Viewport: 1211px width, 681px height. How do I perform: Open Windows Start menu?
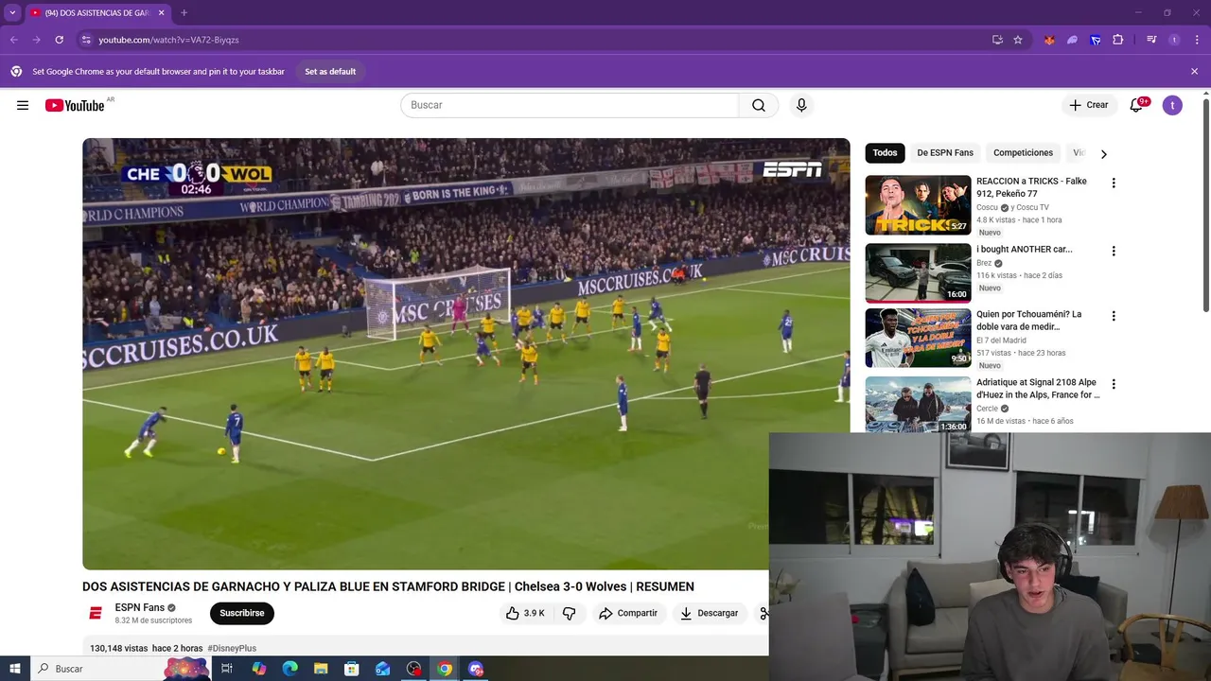pos(14,669)
